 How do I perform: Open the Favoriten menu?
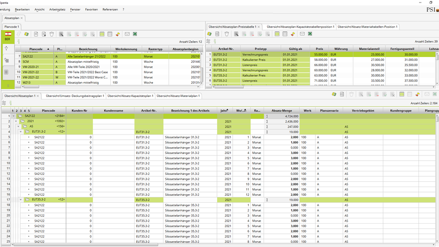tap(91, 10)
